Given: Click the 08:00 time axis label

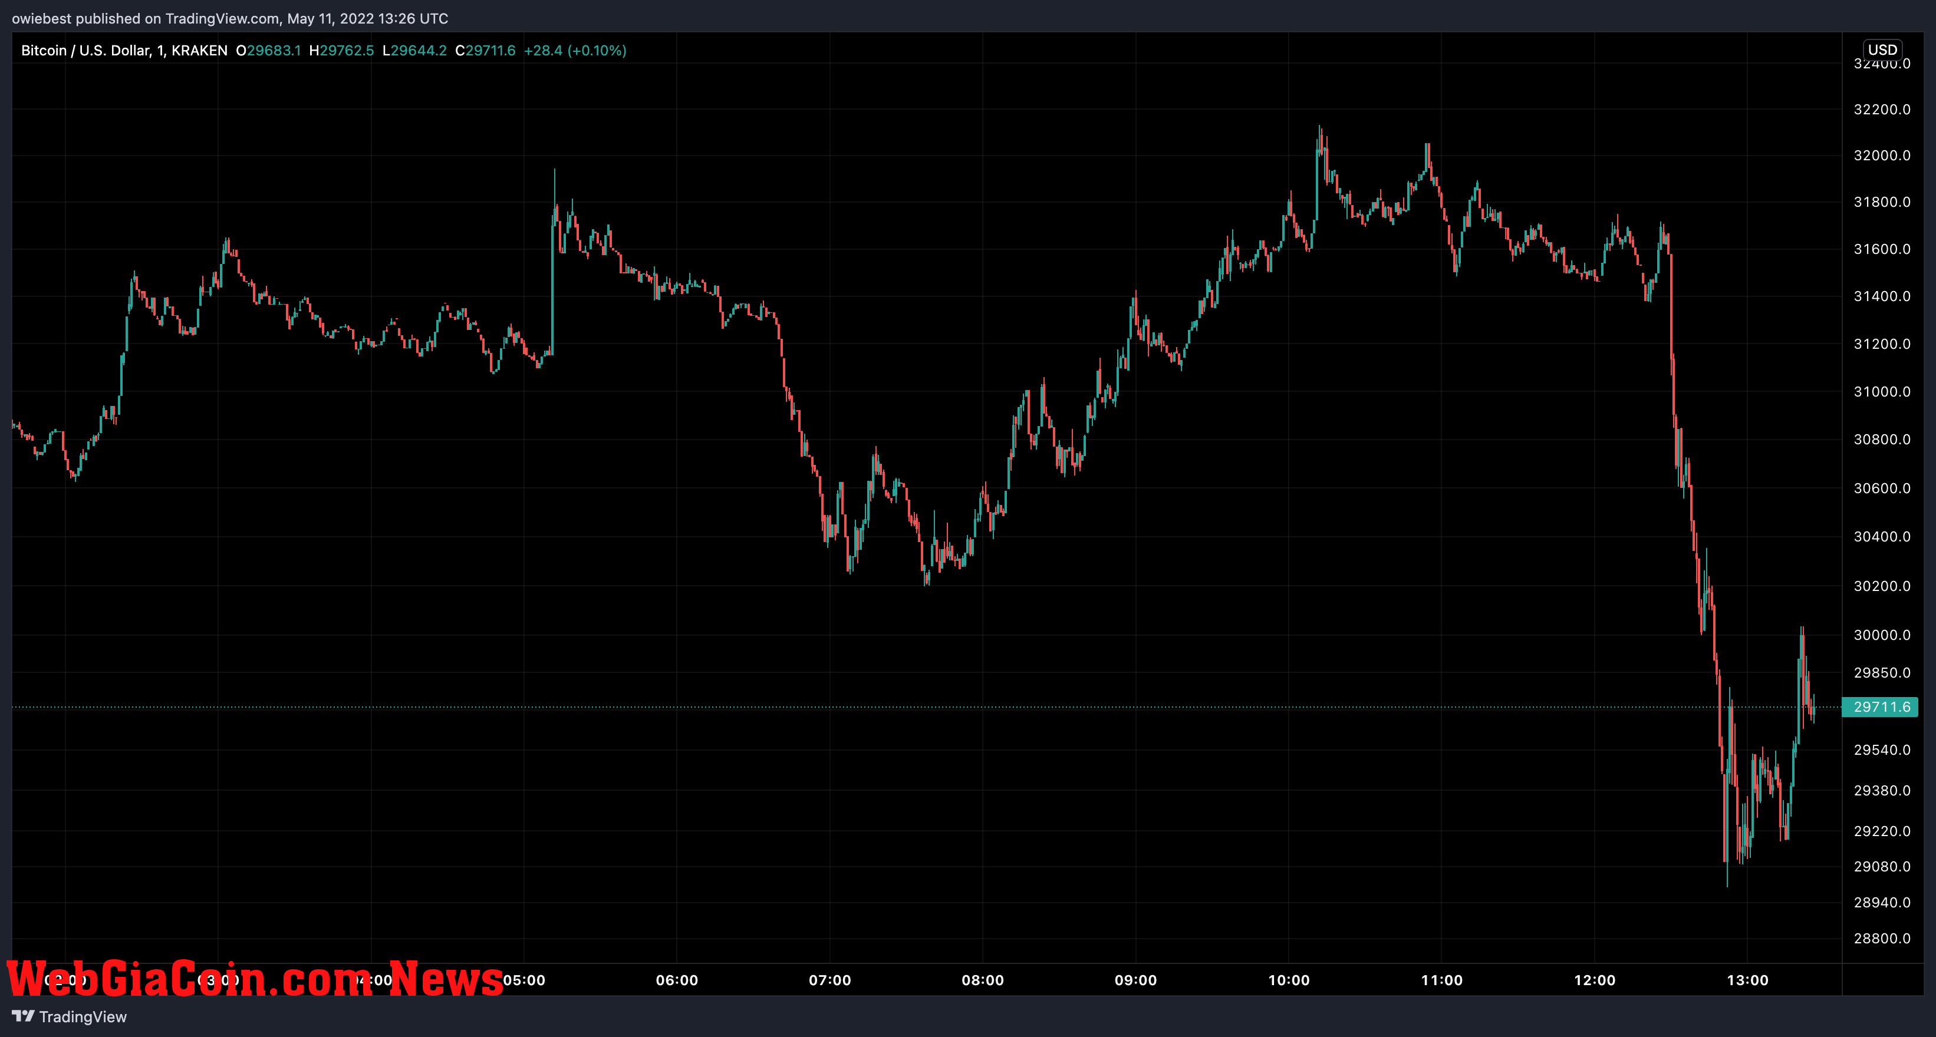Looking at the screenshot, I should click(983, 980).
